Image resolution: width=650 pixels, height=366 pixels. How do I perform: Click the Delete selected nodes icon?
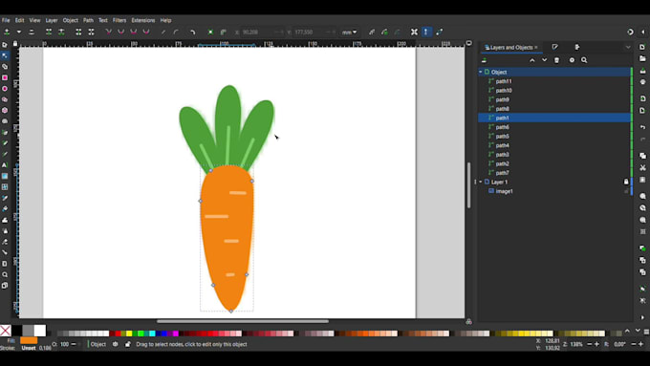point(32,32)
